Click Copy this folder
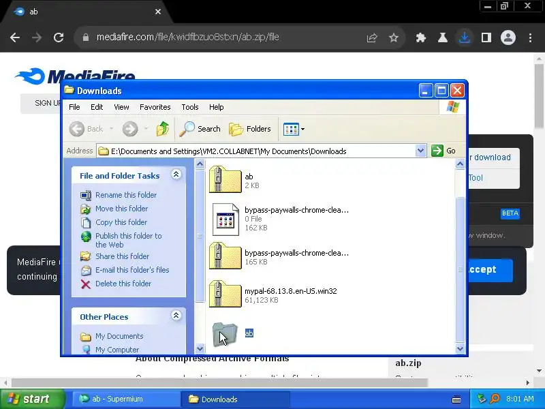545x409 pixels. tap(121, 222)
